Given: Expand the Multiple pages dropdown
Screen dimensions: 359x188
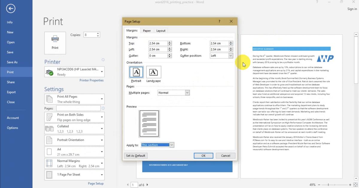Looking at the screenshot, I should point(187,93).
